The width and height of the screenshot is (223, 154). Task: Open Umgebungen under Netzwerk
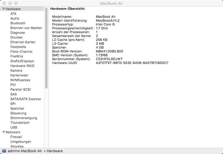click(20, 142)
